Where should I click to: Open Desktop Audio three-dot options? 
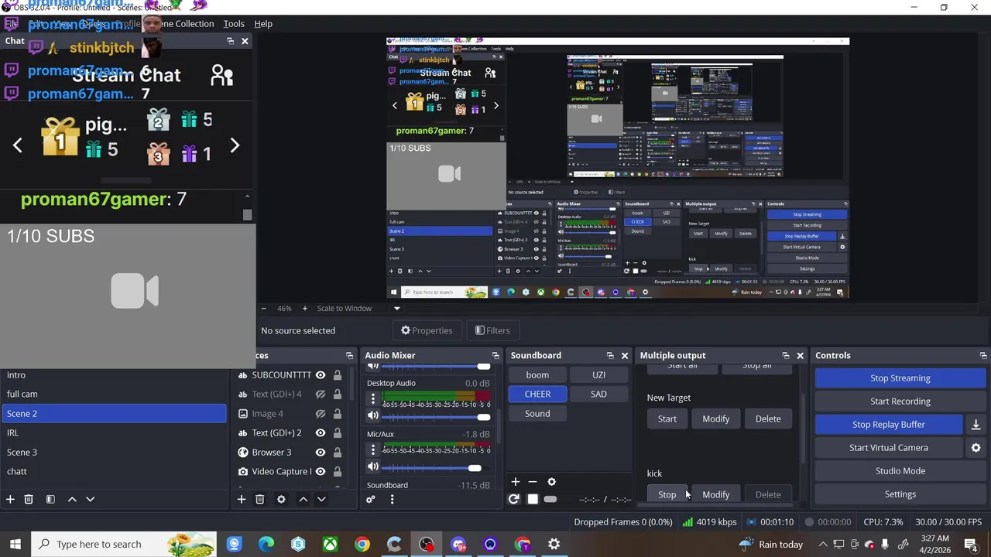(x=372, y=399)
